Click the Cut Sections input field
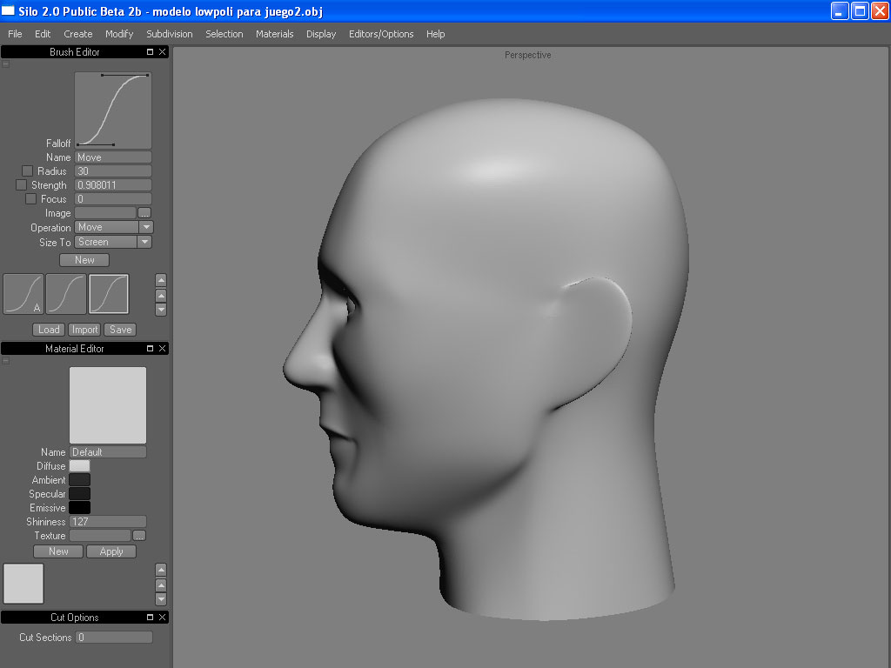This screenshot has width=891, height=668. pyautogui.click(x=113, y=638)
